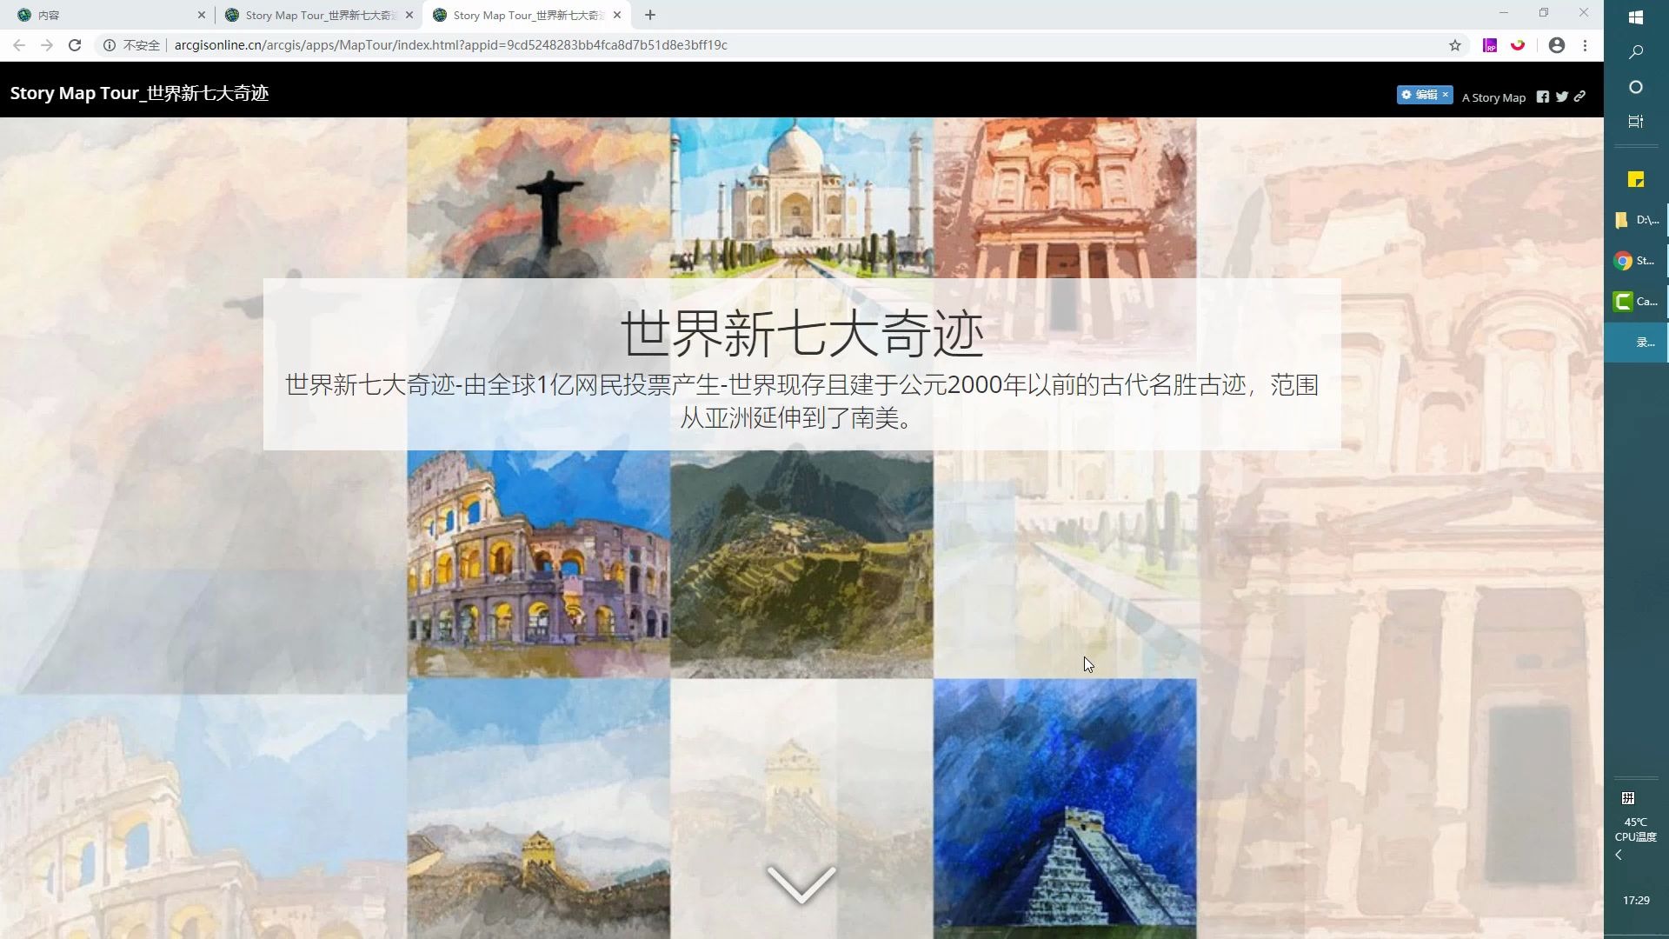Click the taskbar clock 17:29
This screenshot has width=1669, height=939.
point(1635,901)
